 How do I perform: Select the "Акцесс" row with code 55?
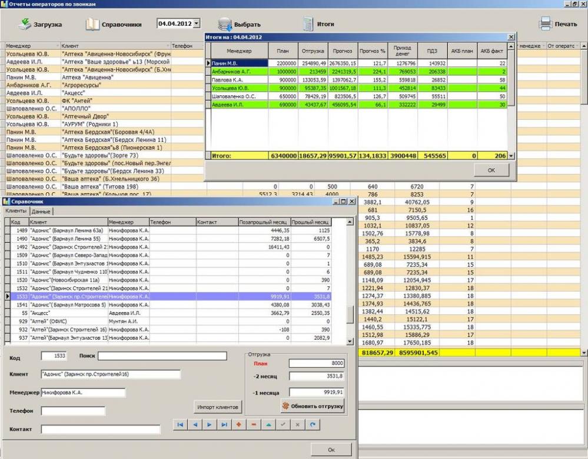171,313
